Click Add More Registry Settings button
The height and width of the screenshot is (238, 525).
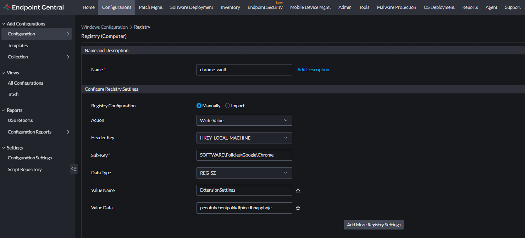pos(374,225)
